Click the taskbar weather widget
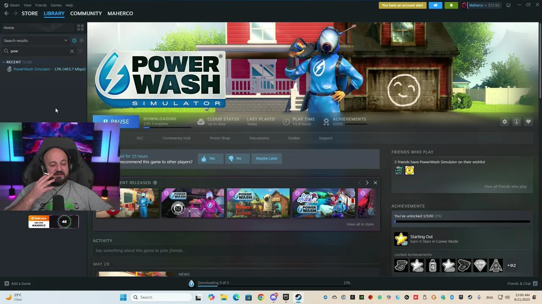The image size is (542, 304). (14, 297)
